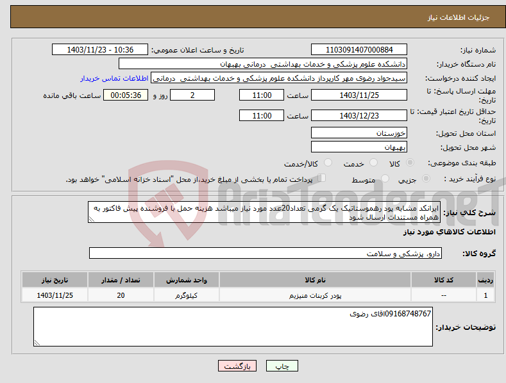
Task: Click the استان محل تحویل label
Action: pyautogui.click(x=466, y=133)
